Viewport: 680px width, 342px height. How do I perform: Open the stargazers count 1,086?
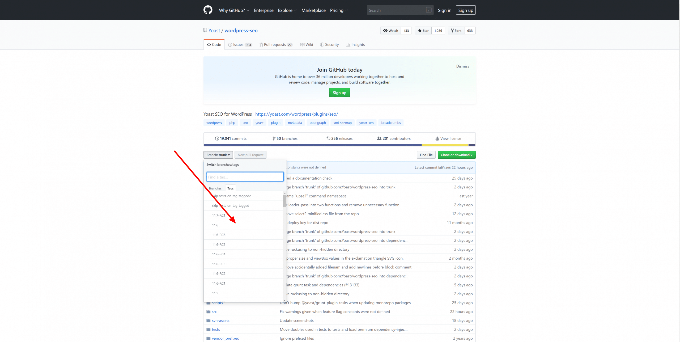438,31
